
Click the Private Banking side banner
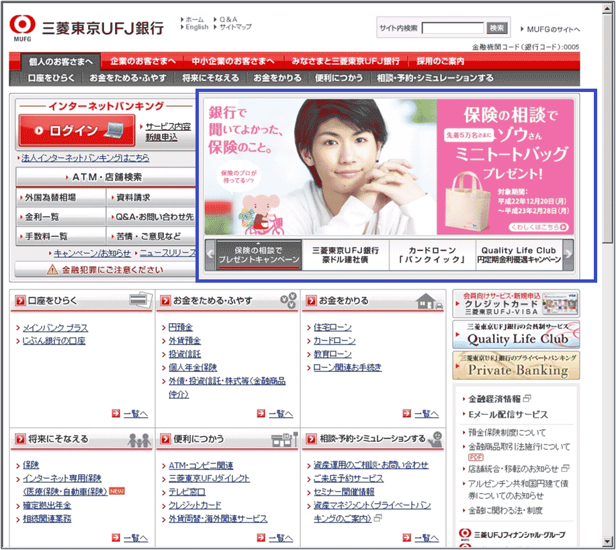click(516, 366)
